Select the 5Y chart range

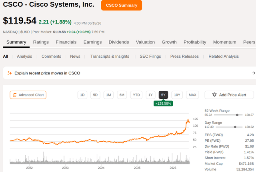pos(163,95)
